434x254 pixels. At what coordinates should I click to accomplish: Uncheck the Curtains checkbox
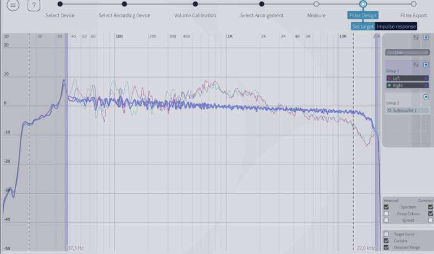[x=386, y=240]
